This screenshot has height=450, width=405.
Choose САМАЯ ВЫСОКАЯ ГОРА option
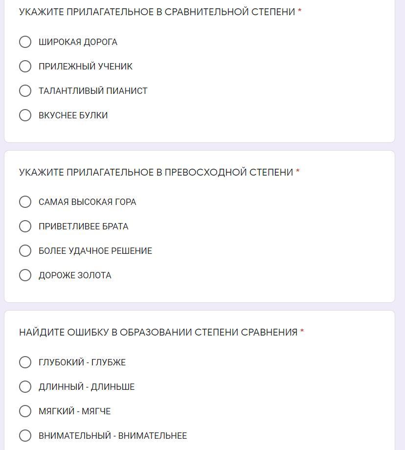click(25, 202)
